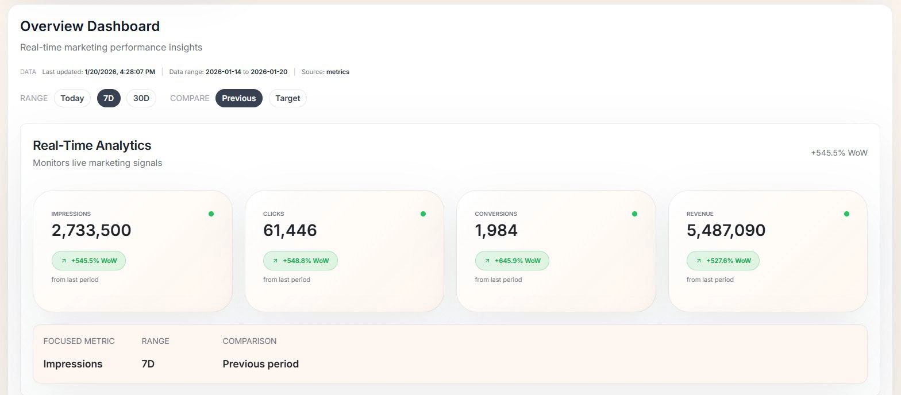Select the 7D range tab

pos(109,98)
